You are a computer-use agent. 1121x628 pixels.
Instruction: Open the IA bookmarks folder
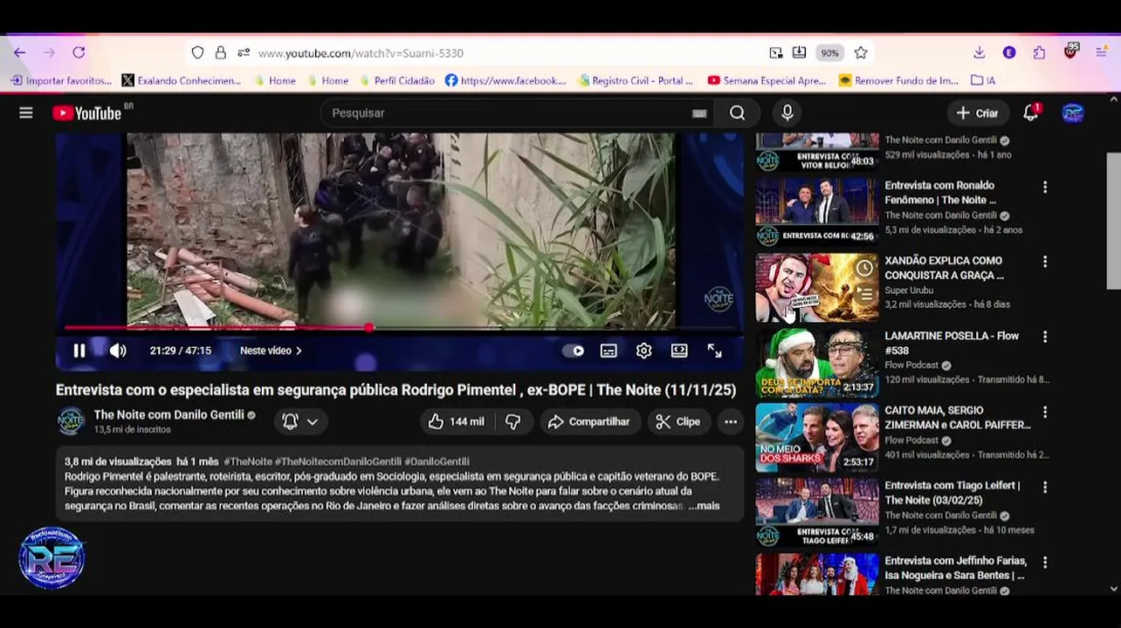click(x=983, y=80)
